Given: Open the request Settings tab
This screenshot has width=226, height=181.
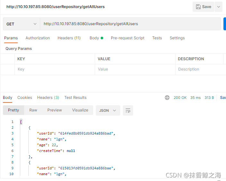Looking at the screenshot, I should click(x=177, y=38).
